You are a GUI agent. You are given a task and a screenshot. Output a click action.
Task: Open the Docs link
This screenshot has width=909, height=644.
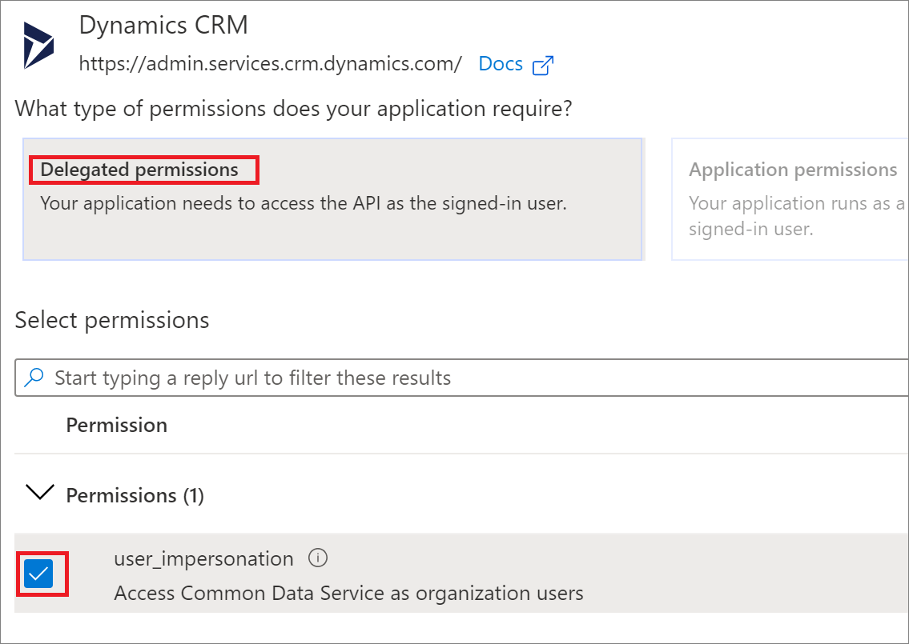pyautogui.click(x=501, y=64)
